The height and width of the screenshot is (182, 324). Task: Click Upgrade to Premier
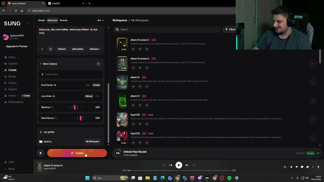point(17,46)
